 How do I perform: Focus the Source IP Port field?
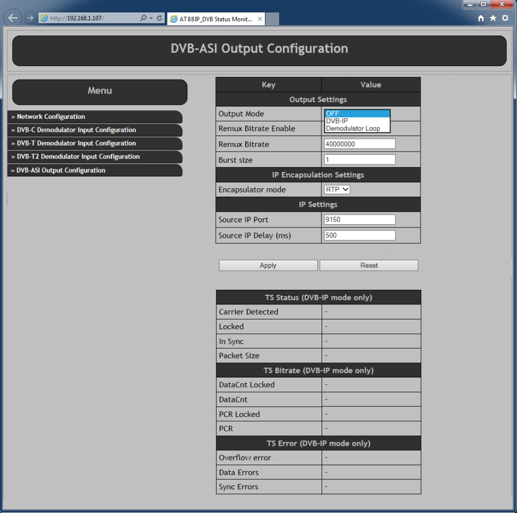(x=360, y=219)
